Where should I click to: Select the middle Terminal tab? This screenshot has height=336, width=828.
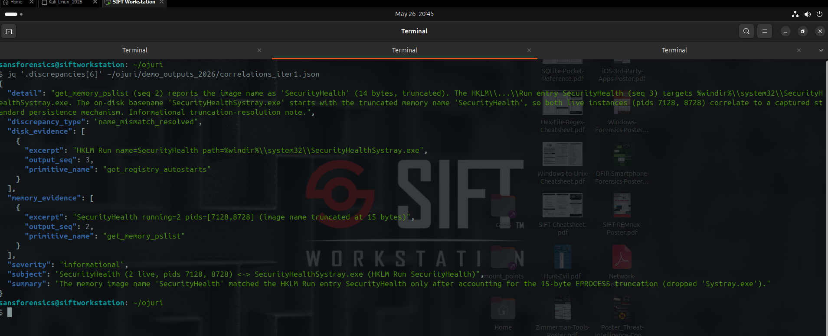pos(405,50)
